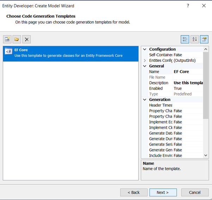212x200 pixels.
Task: Toggle the Property Pages icon
Action: click(x=204, y=39)
